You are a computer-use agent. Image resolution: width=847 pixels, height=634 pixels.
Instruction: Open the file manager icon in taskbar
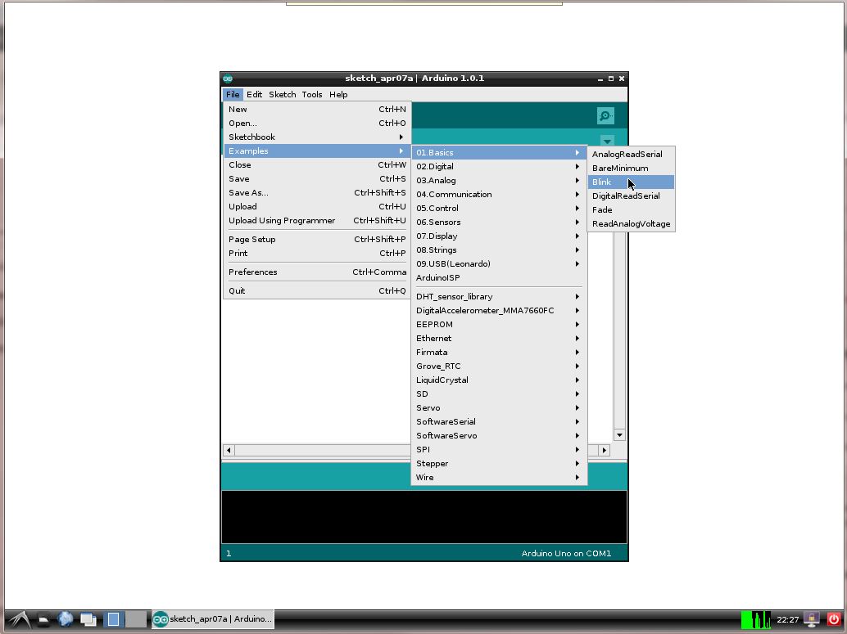click(x=43, y=619)
